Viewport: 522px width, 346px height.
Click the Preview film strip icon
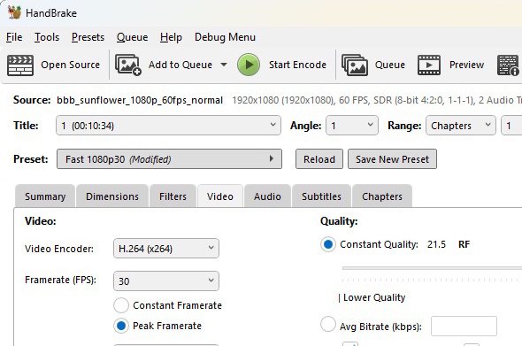(x=429, y=65)
